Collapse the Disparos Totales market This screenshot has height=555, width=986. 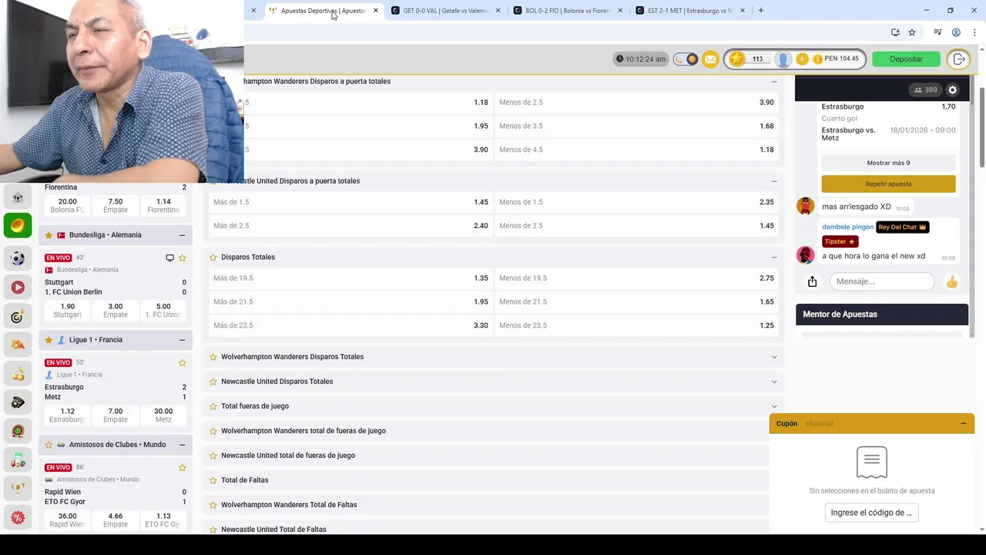[774, 257]
